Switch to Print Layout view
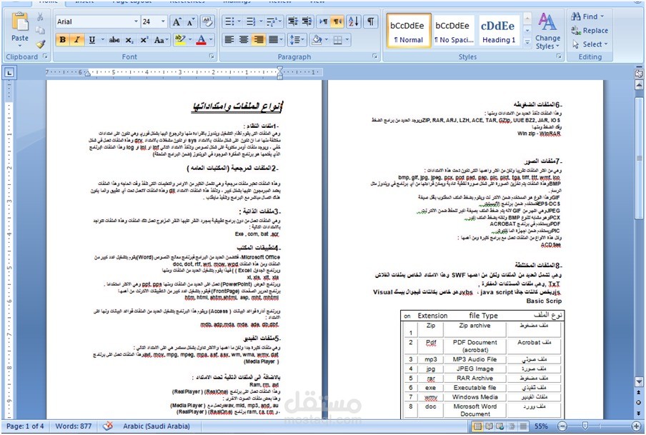The width and height of the screenshot is (646, 435). [477, 426]
